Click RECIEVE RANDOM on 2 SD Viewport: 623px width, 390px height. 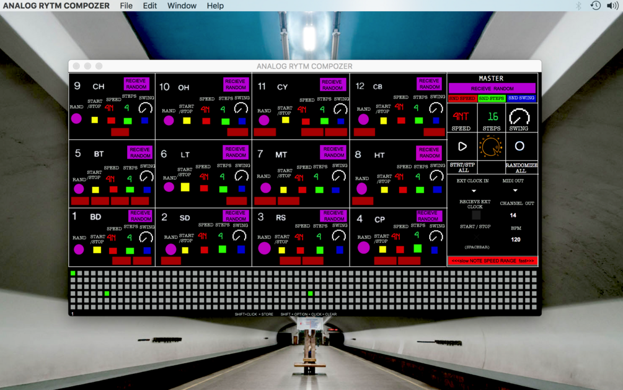(235, 216)
